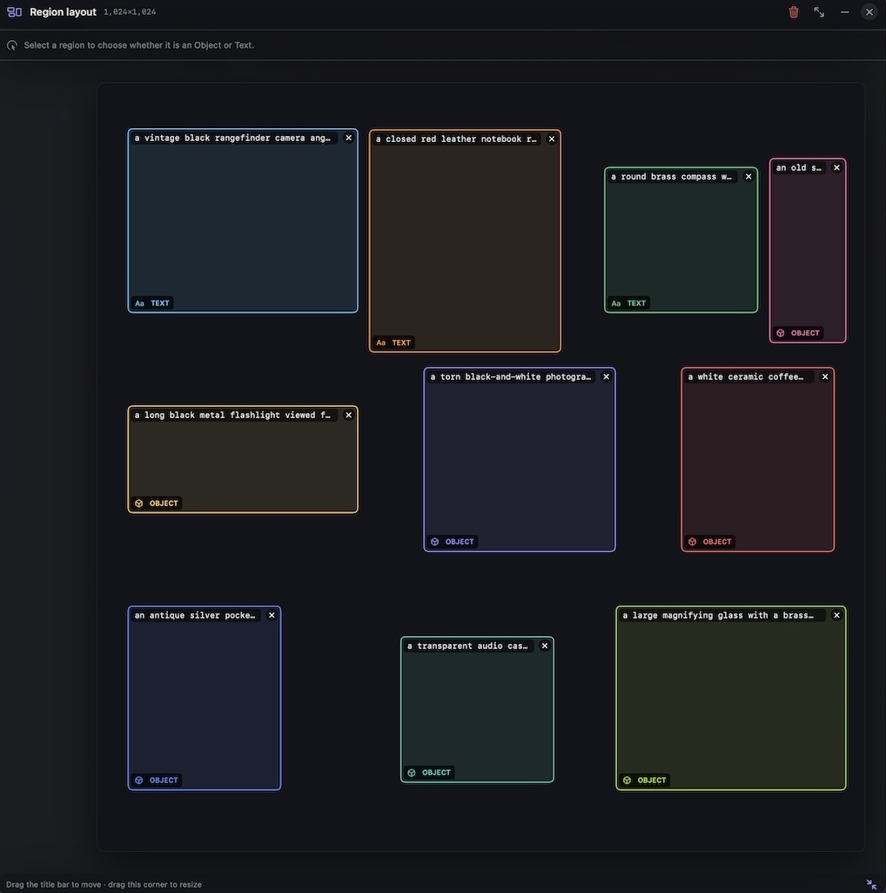
Task: Click the 'Select a region' hint text
Action: pos(139,45)
